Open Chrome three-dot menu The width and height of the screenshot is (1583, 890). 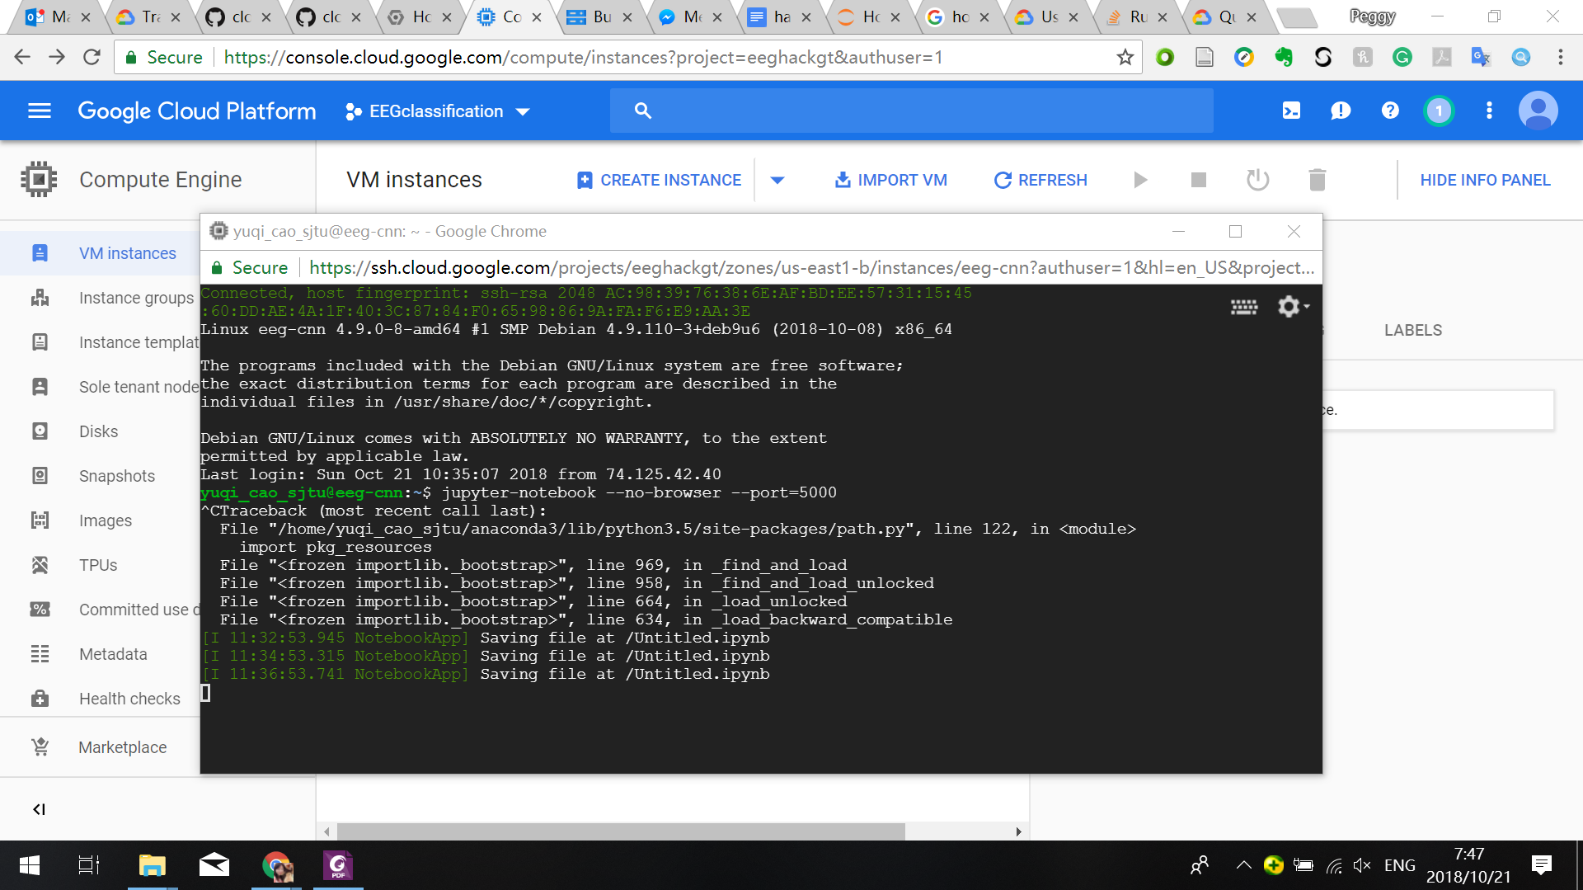[1561, 57]
